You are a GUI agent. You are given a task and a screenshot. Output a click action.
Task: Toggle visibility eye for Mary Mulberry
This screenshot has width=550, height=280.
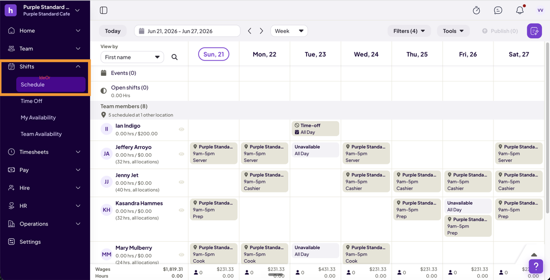tap(181, 255)
